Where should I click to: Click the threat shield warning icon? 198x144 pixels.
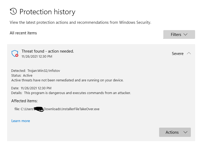click(x=15, y=54)
